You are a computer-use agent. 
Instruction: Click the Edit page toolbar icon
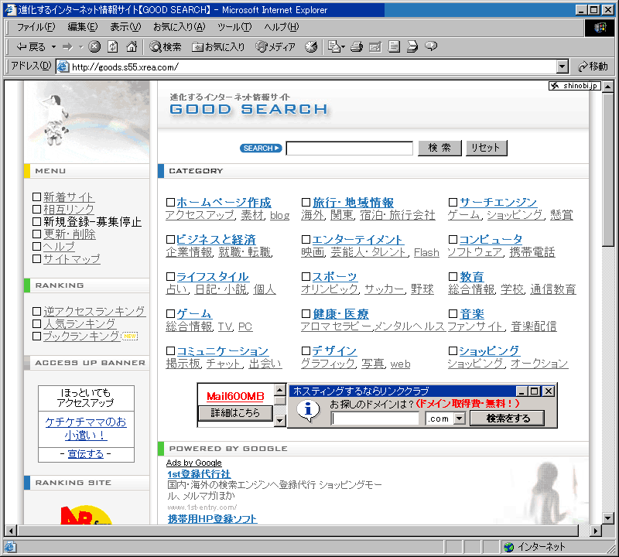point(374,47)
